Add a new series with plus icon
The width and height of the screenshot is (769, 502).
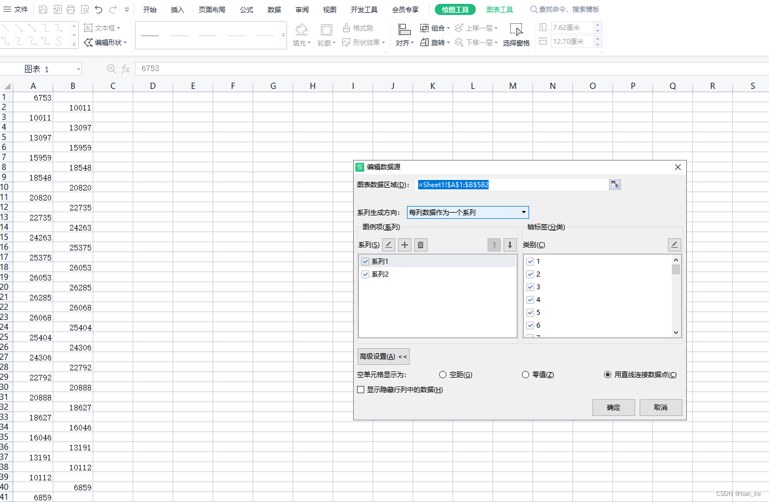[x=405, y=245]
